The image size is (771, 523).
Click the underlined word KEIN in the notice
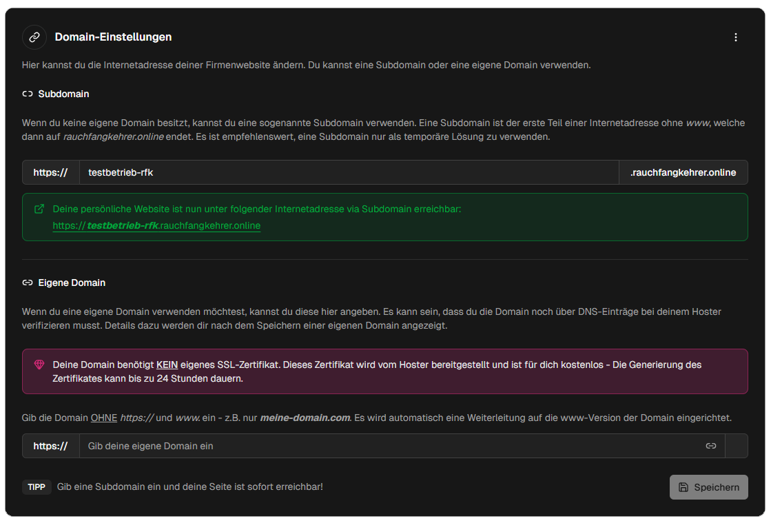coord(167,364)
